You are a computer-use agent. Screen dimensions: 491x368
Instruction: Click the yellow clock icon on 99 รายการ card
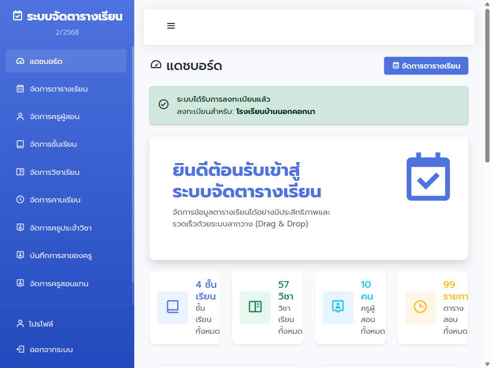pos(420,308)
